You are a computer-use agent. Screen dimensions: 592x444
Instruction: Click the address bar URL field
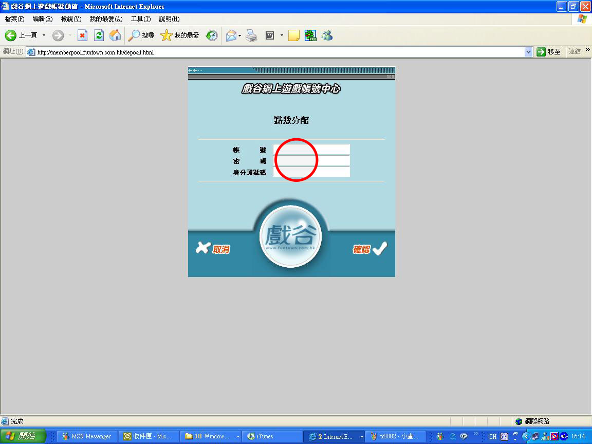coord(280,52)
